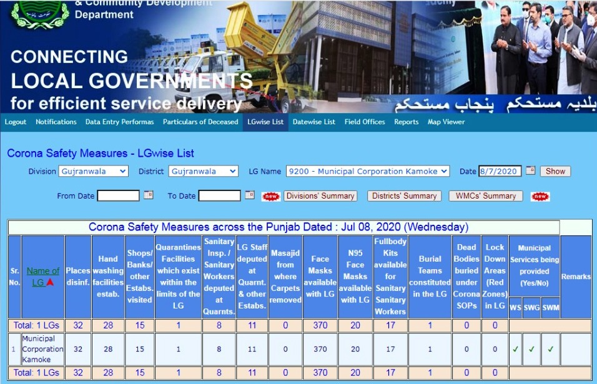Click value 370 in Kamoke row
The image size is (597, 384).
[x=320, y=349]
